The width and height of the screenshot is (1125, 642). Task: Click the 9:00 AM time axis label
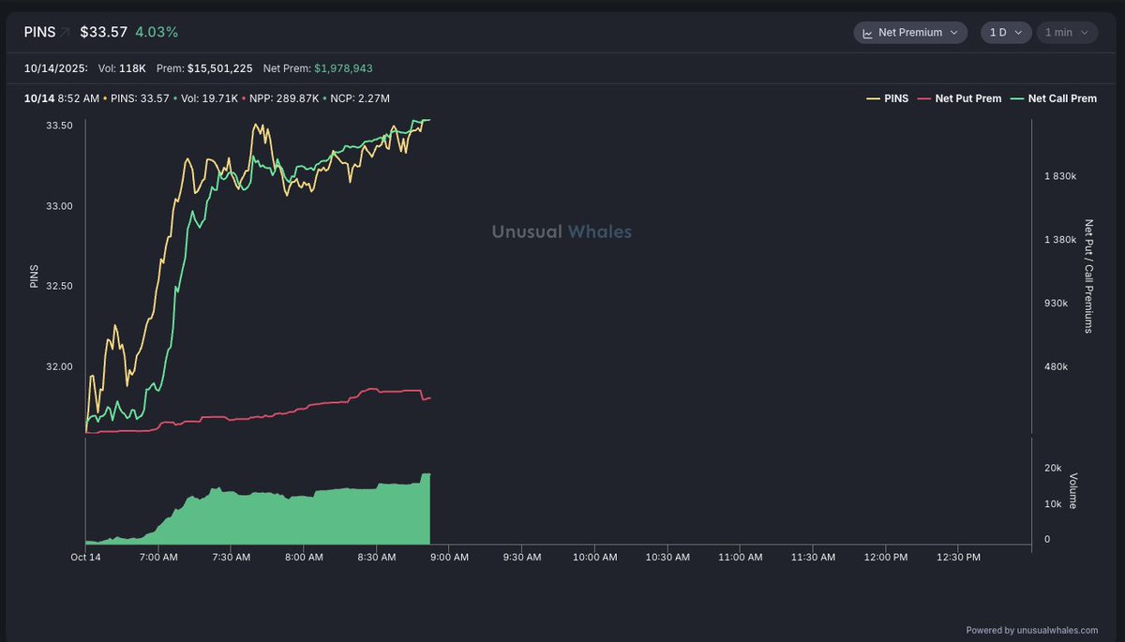(x=449, y=558)
